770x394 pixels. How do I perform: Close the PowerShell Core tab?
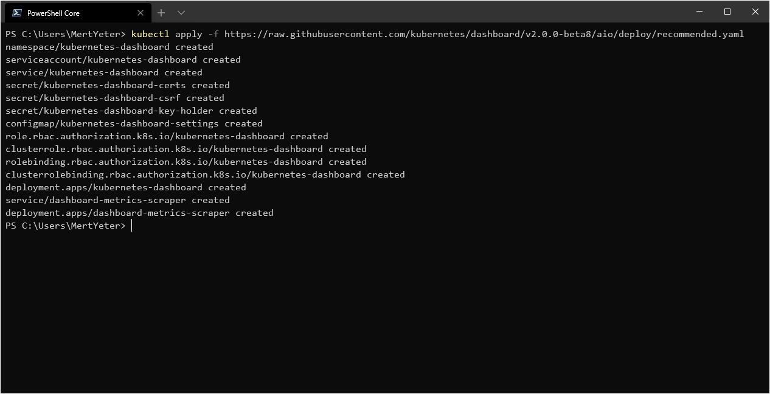coord(140,13)
